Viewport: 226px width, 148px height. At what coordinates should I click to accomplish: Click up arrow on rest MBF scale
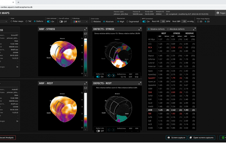(x=85, y=91)
